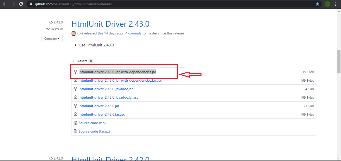The image size is (341, 161).
Task: Click file icon beside Source code (tar.gz)
Action: [75, 131]
